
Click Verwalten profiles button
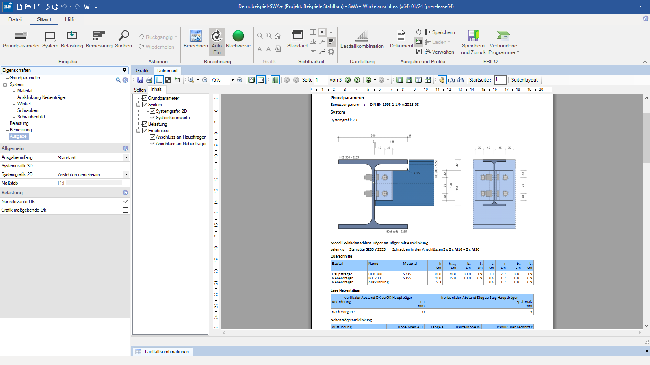tap(440, 52)
